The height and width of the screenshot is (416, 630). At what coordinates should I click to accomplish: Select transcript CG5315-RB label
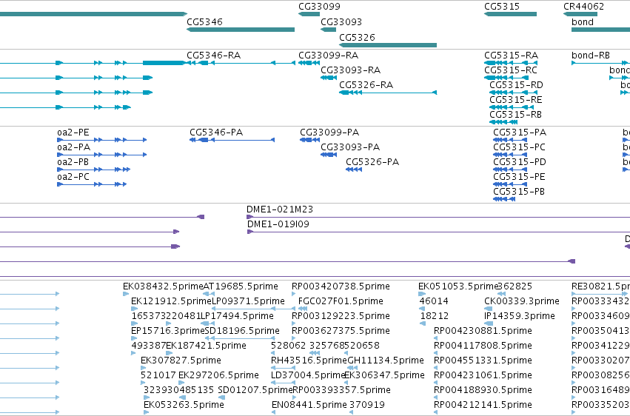click(x=515, y=115)
